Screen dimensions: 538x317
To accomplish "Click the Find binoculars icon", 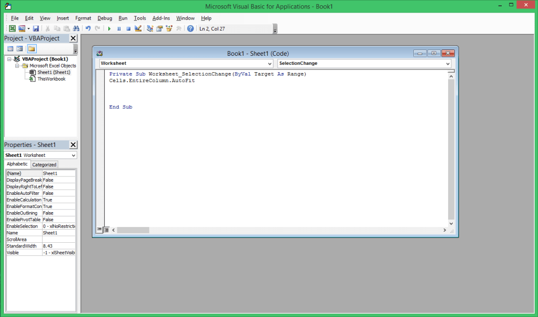I will (x=76, y=28).
